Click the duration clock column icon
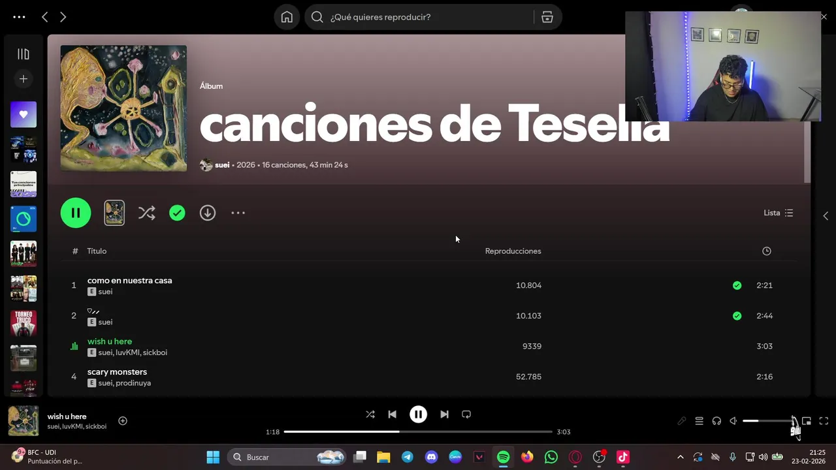The image size is (836, 470). [x=767, y=251]
